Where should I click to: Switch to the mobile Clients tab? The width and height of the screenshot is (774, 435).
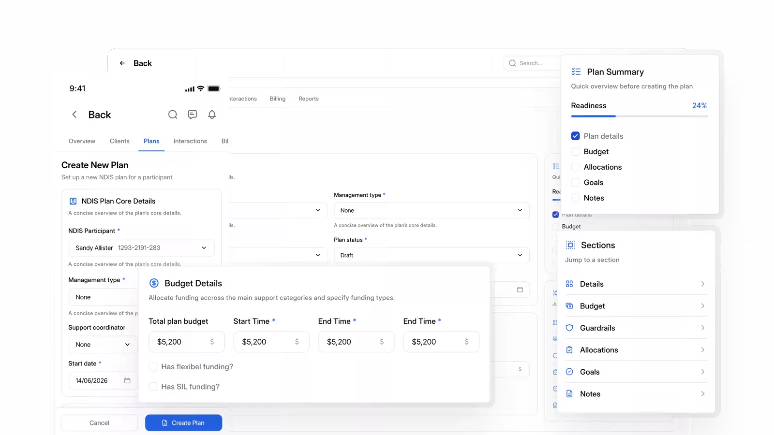coord(119,141)
